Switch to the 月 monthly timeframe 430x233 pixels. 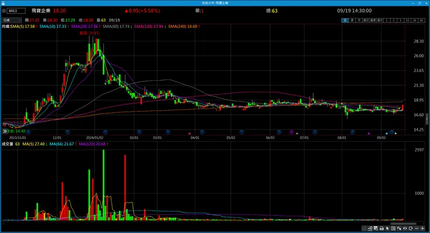pyautogui.click(x=359, y=20)
